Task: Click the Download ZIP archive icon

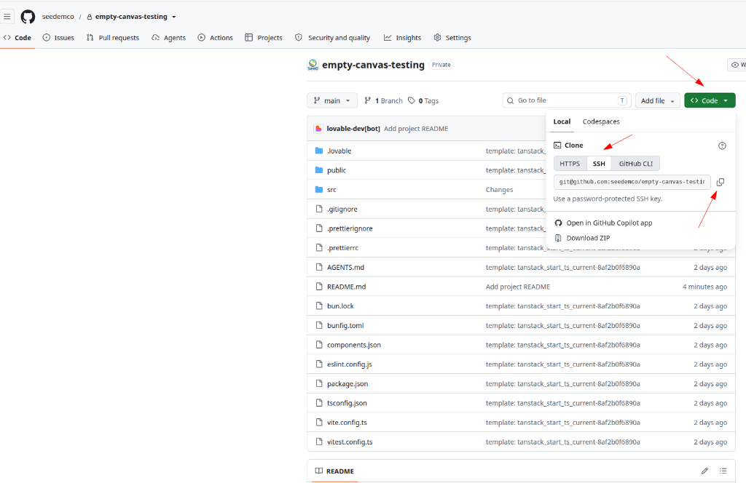Action: [558, 238]
